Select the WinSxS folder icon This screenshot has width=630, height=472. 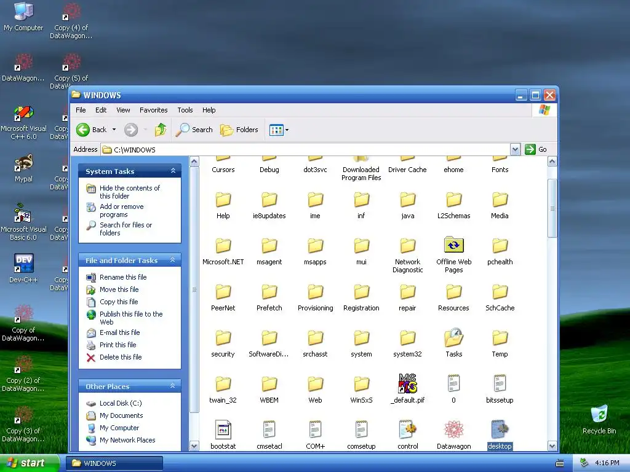pos(361,383)
